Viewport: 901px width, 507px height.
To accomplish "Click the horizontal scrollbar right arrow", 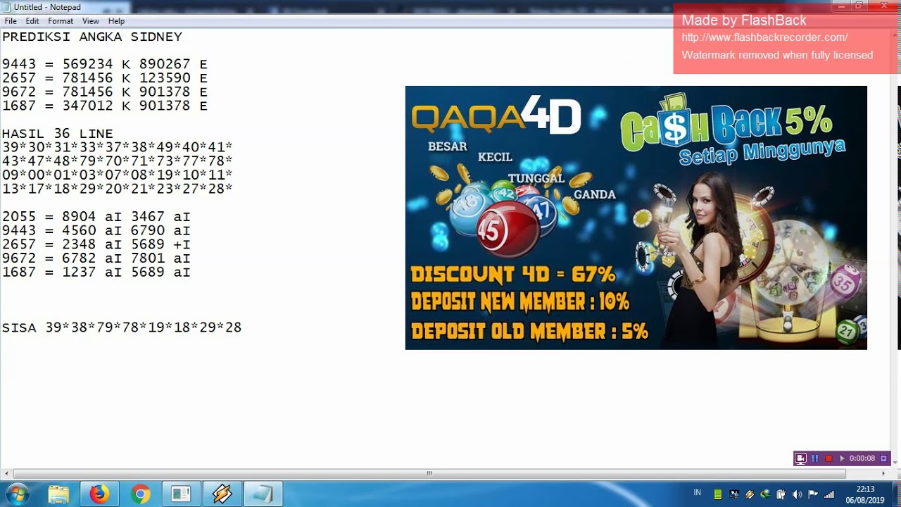I will pyautogui.click(x=883, y=473).
